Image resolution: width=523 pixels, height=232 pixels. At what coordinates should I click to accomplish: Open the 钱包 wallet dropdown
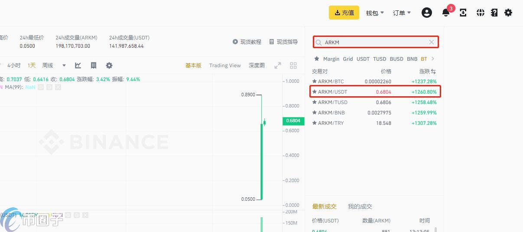[375, 13]
